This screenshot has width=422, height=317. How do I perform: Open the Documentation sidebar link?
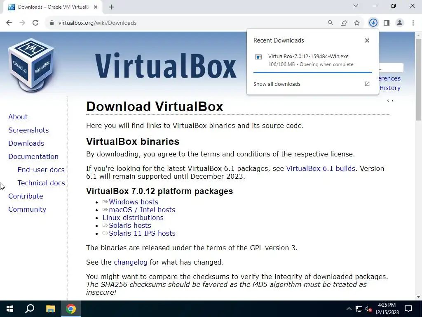pos(33,156)
